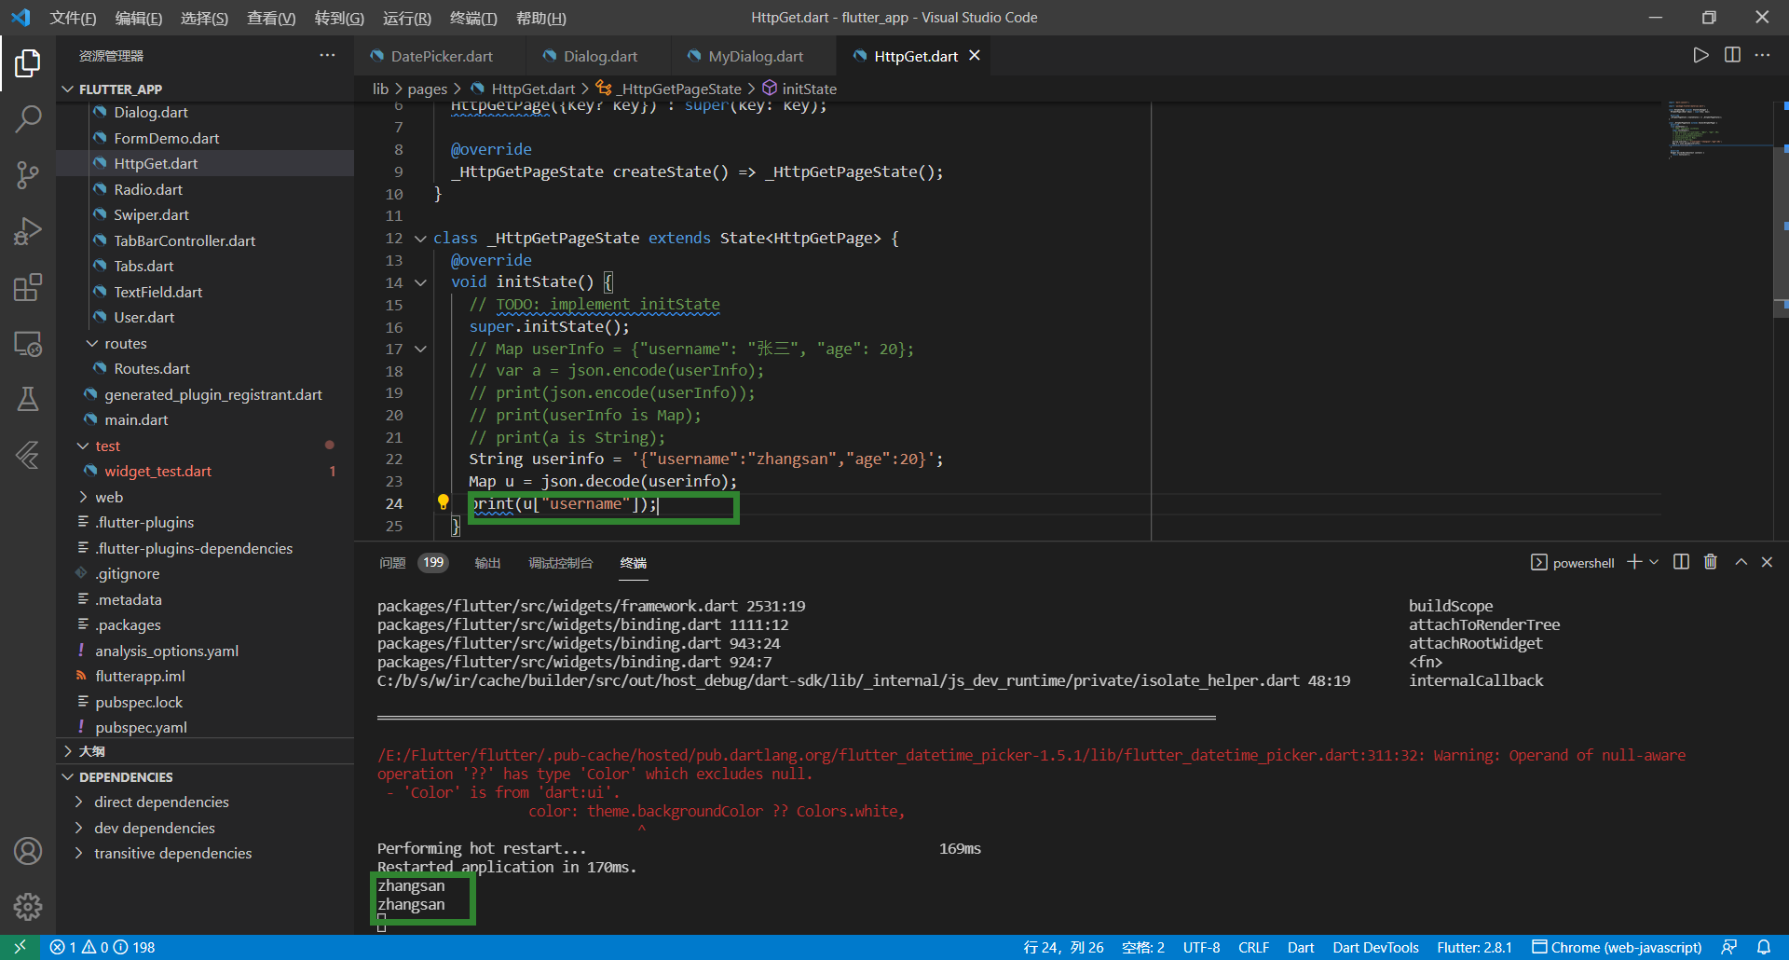The height and width of the screenshot is (960, 1789).
Task: Click the feedback icon in status bar
Action: click(x=1729, y=947)
